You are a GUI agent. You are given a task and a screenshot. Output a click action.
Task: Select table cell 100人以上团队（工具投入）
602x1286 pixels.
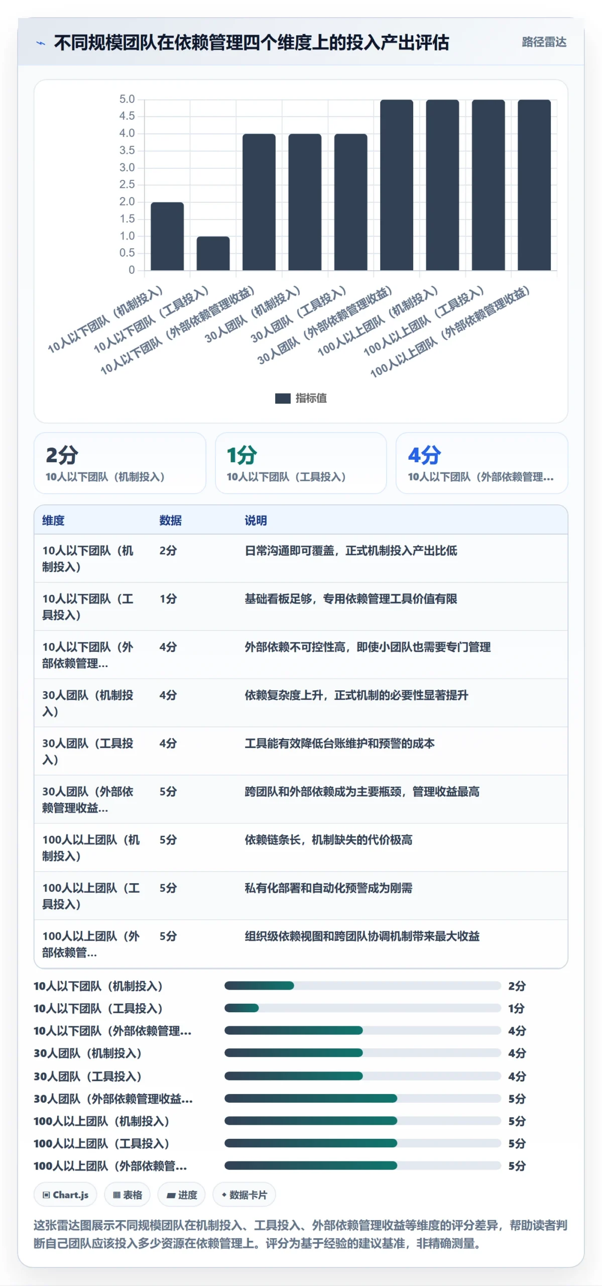(x=91, y=896)
